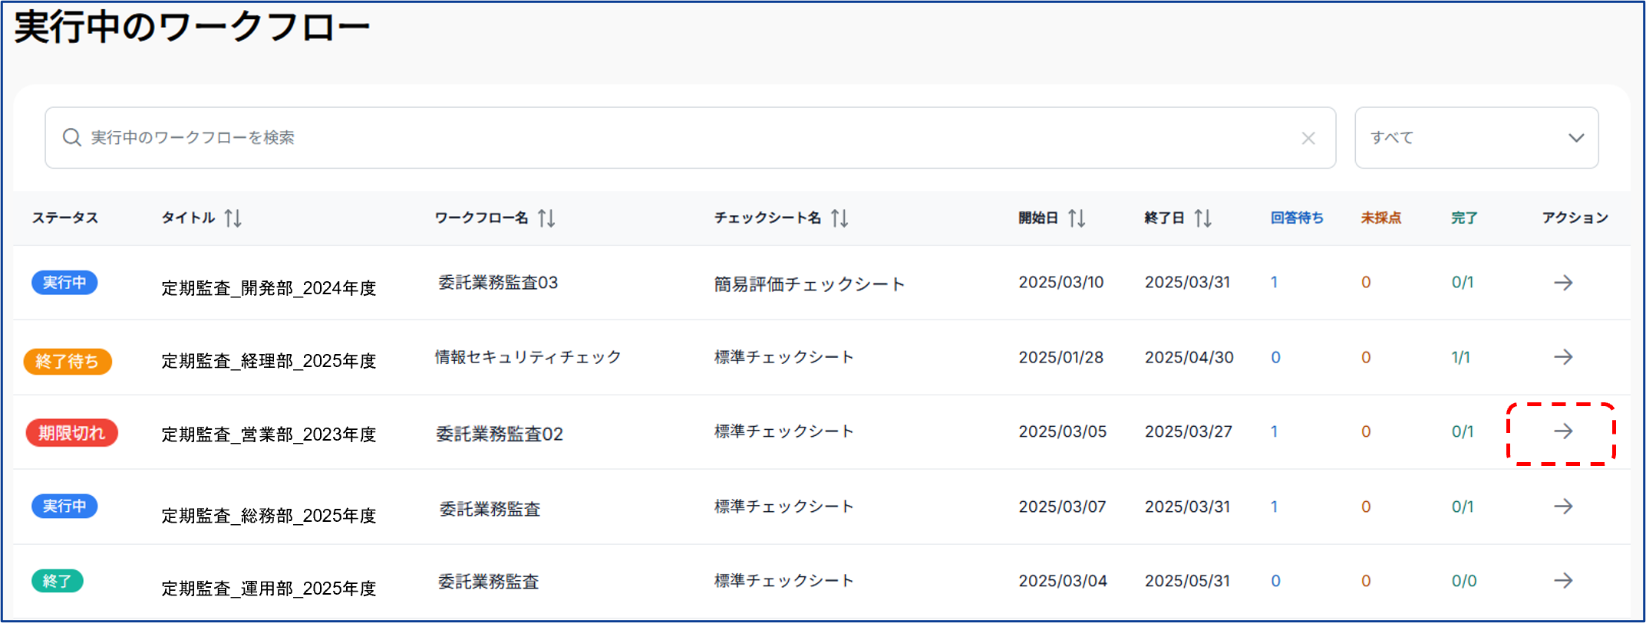
Task: Sort by ワークフロー名 column arrows
Action: tap(546, 218)
